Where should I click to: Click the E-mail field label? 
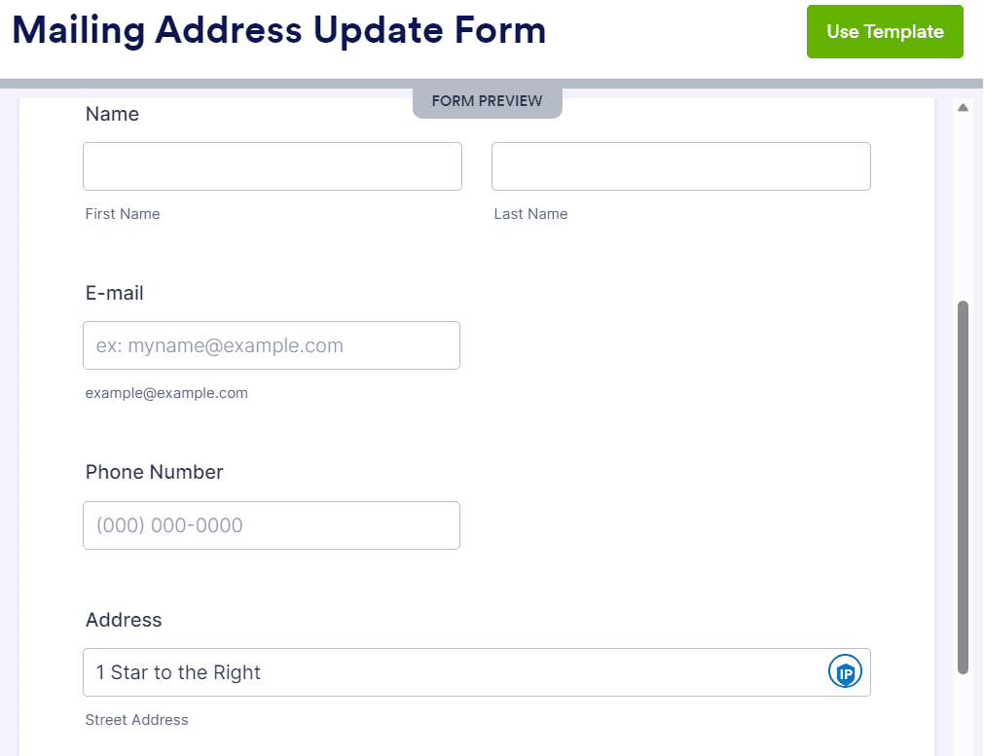(114, 293)
